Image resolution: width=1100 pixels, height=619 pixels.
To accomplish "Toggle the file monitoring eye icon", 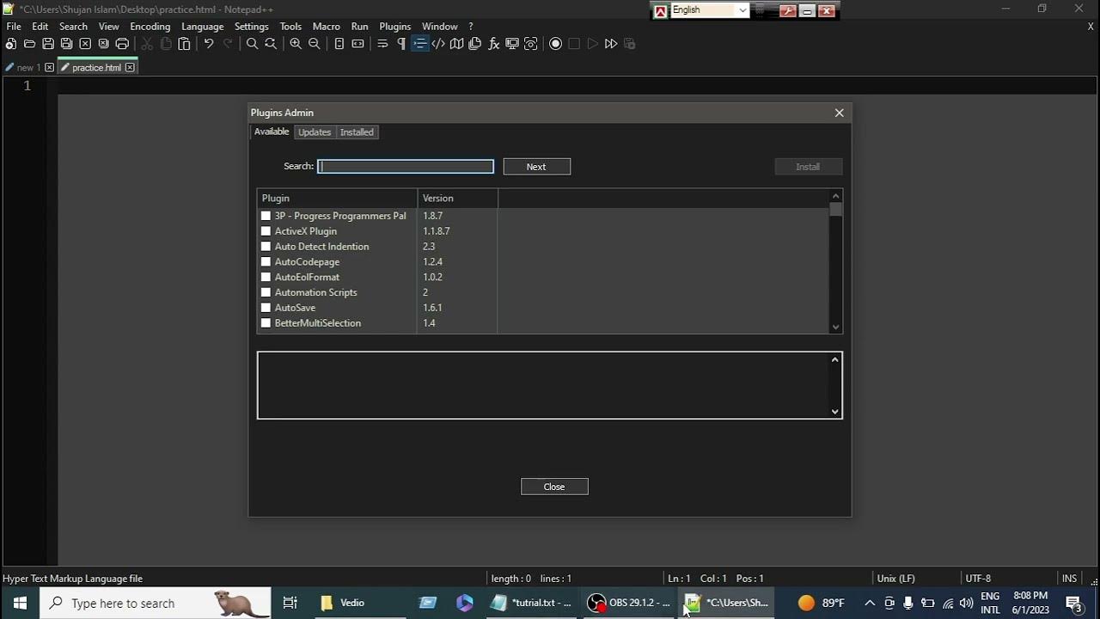I will [x=531, y=44].
